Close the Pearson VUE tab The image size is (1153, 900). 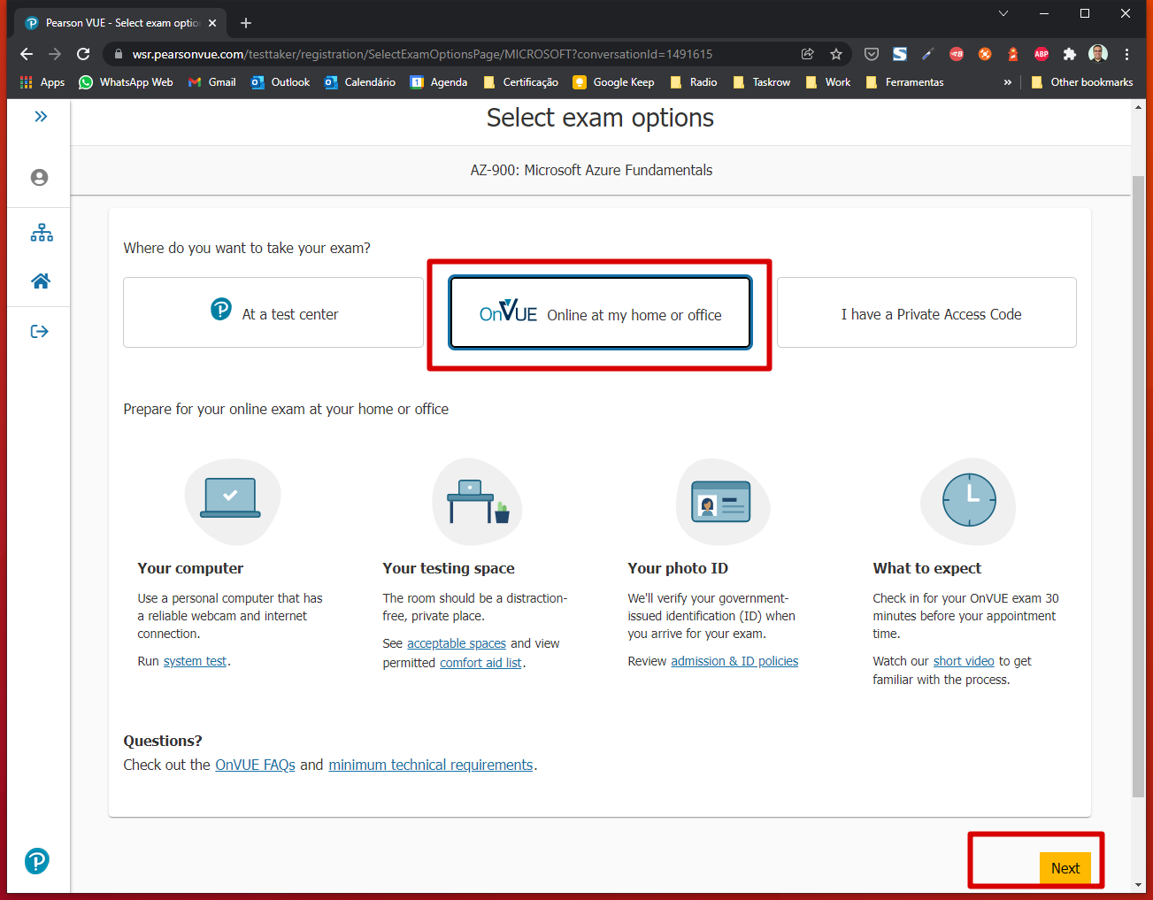pyautogui.click(x=212, y=23)
